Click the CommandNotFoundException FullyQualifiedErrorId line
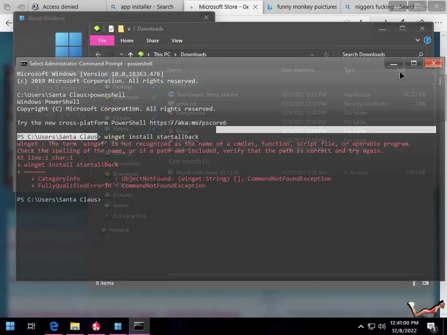447x335 pixels. tap(118, 186)
